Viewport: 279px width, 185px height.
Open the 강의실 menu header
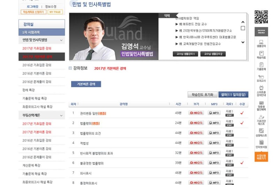coord(42,24)
